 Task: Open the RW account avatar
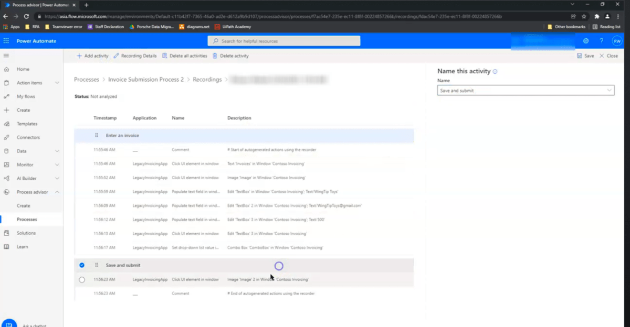[617, 41]
